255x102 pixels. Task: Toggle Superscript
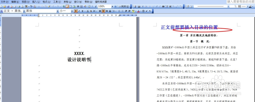(147, 11)
